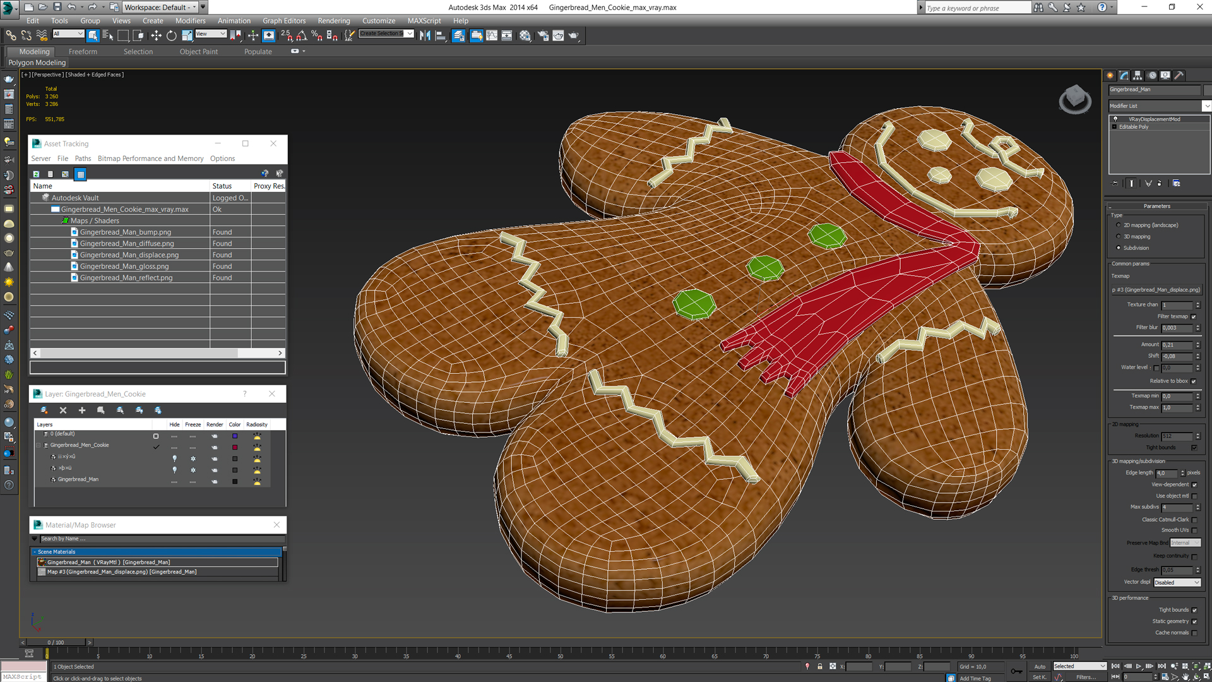This screenshot has height=682, width=1212.
Task: Open the Modifiers menu
Action: click(x=190, y=21)
